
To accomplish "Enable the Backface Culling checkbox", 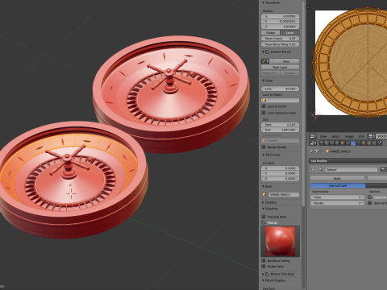I will (x=264, y=260).
